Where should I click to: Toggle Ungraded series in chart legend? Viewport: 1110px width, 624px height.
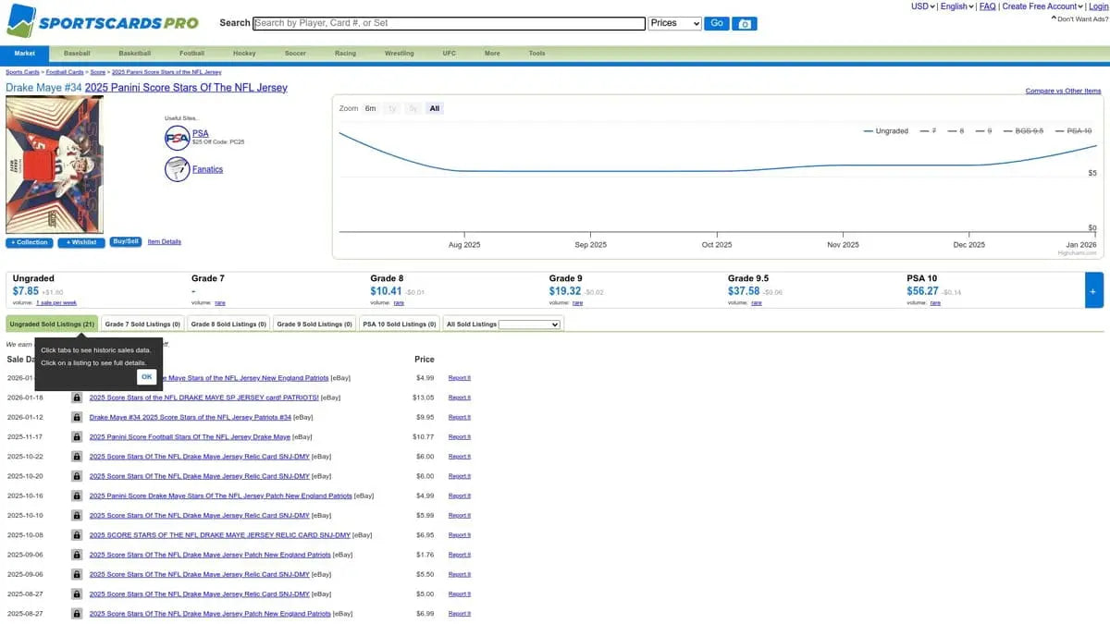point(885,131)
